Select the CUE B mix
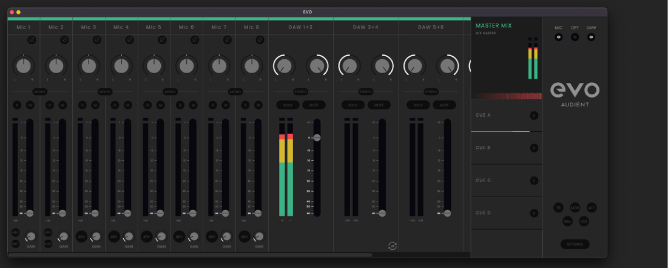This screenshot has width=668, height=268. click(x=506, y=148)
